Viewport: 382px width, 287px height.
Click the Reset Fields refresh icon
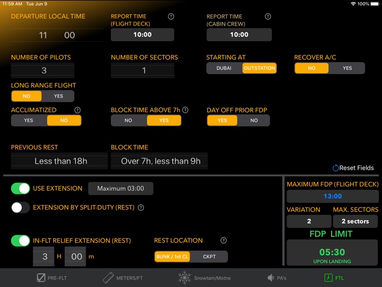point(336,168)
